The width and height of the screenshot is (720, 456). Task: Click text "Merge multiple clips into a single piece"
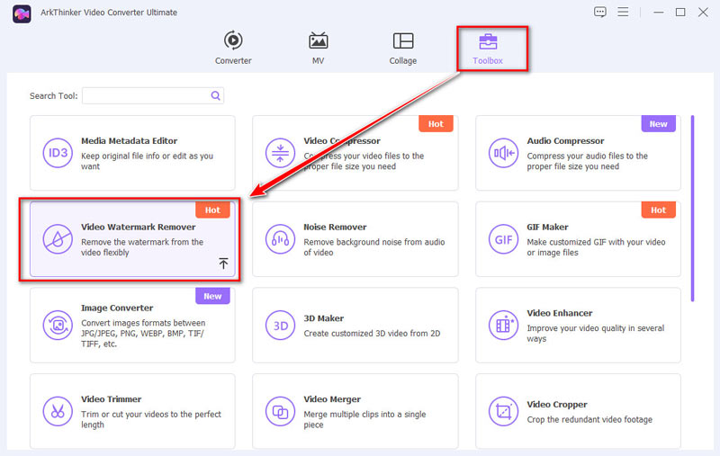click(364, 419)
